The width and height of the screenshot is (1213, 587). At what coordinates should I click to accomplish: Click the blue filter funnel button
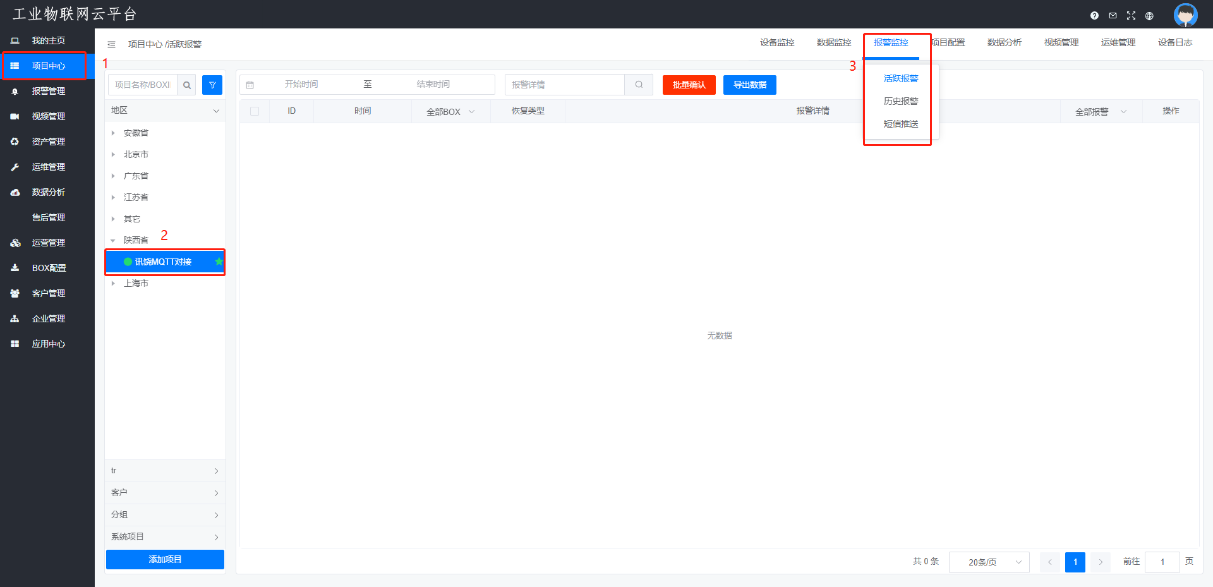point(212,85)
